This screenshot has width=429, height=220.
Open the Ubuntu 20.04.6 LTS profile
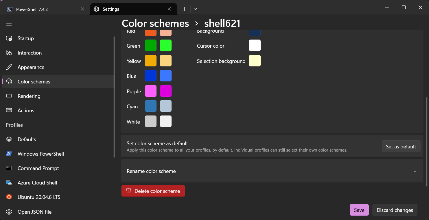coord(39,197)
